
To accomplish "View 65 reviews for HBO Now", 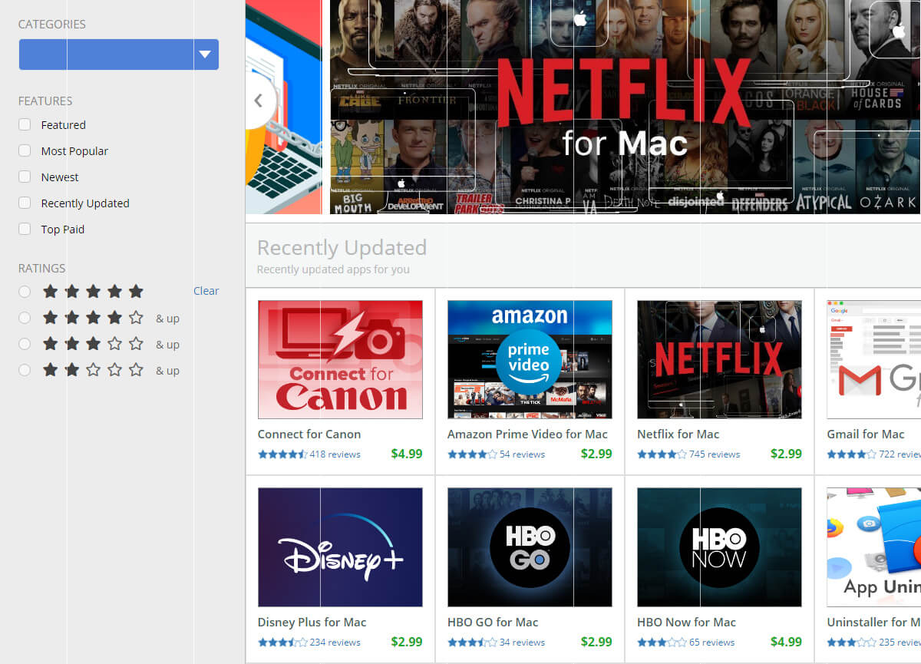I will tap(711, 643).
